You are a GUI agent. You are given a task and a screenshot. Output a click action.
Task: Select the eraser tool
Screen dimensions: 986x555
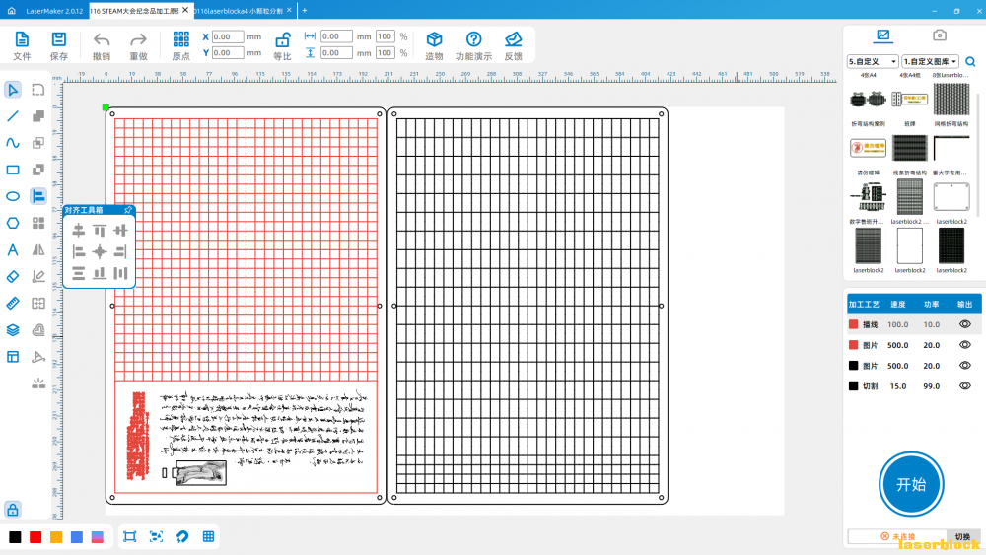[13, 277]
